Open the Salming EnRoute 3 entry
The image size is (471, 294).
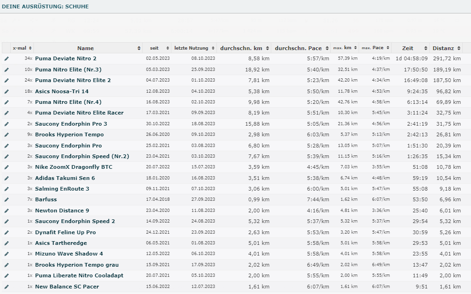click(62, 189)
